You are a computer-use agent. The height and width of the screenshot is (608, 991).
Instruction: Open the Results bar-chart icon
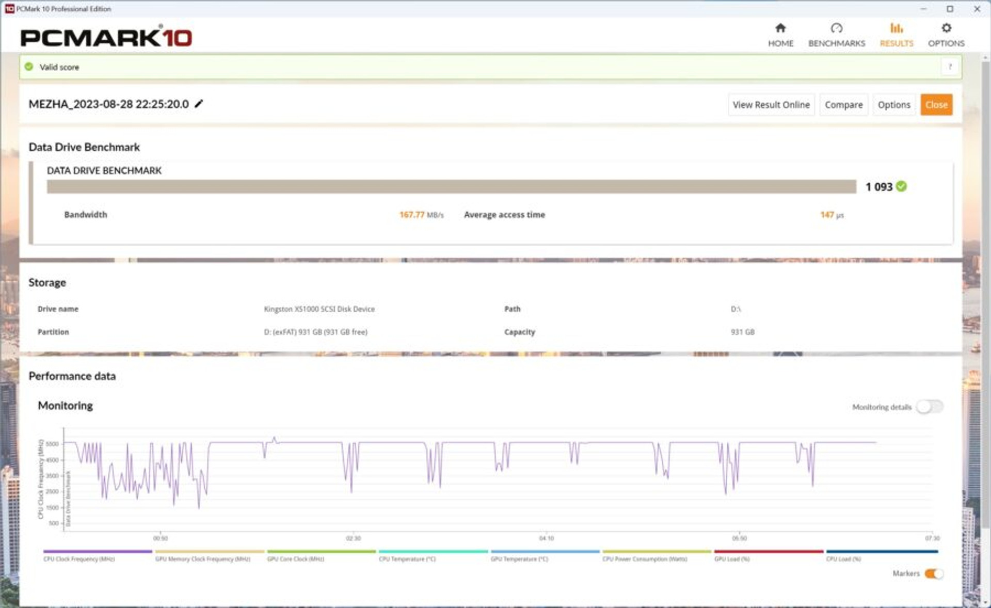896,28
